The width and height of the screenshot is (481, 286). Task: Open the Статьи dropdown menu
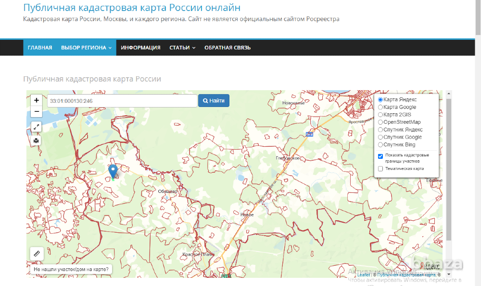[x=182, y=48]
